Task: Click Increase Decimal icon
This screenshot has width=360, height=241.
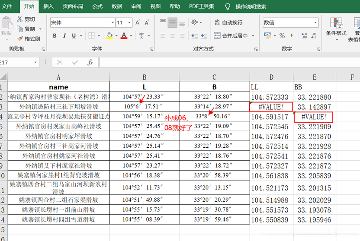Action: [304, 36]
